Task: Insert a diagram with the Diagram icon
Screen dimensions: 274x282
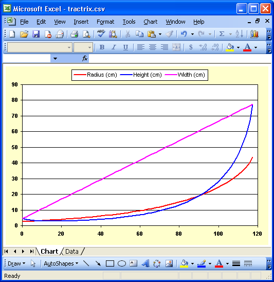Action: click(157, 263)
